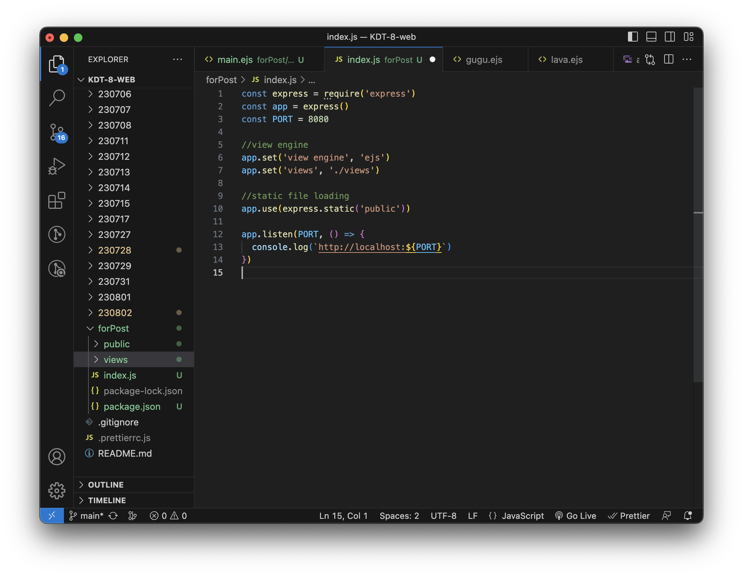Image resolution: width=743 pixels, height=576 pixels.
Task: Toggle the bottom panel layout icon
Action: [x=651, y=37]
